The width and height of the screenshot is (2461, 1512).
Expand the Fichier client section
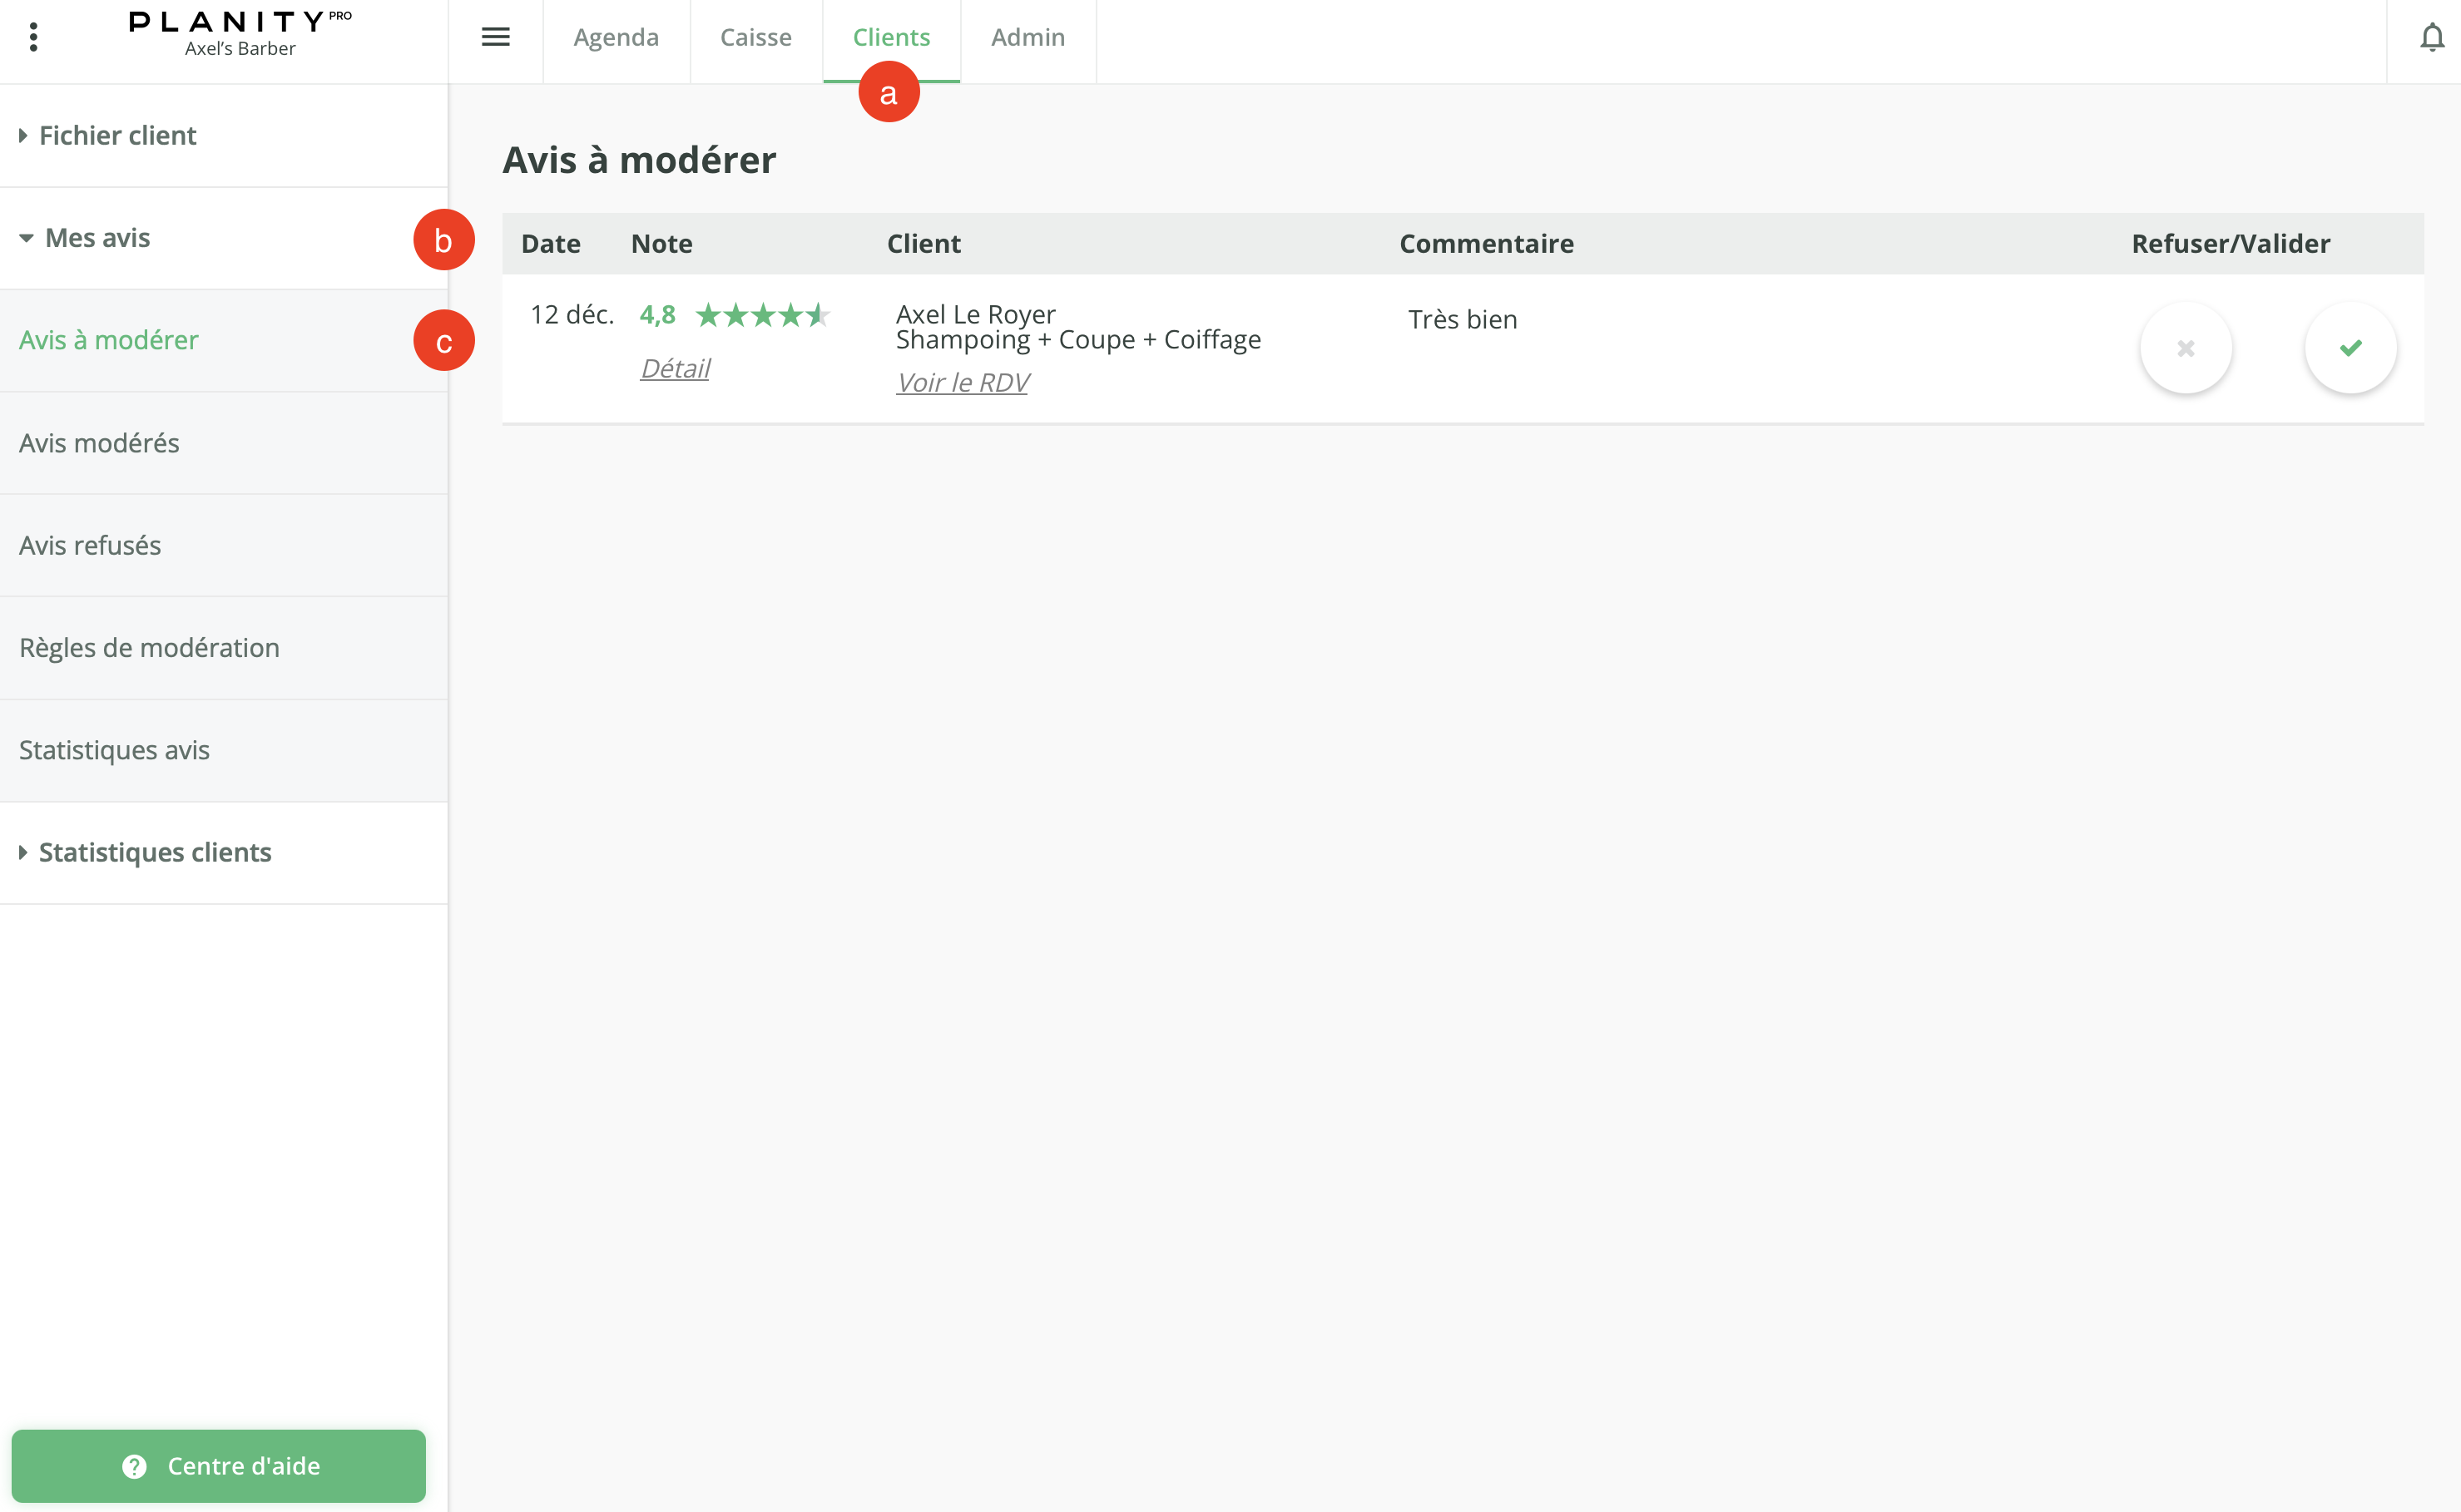(117, 136)
